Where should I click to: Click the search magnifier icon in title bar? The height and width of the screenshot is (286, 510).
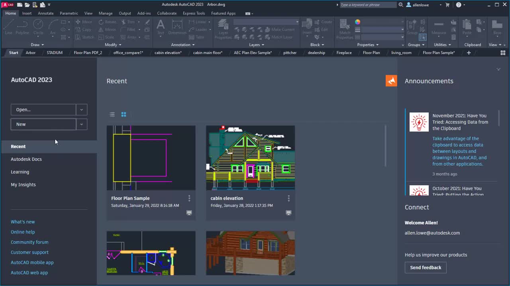coord(401,5)
